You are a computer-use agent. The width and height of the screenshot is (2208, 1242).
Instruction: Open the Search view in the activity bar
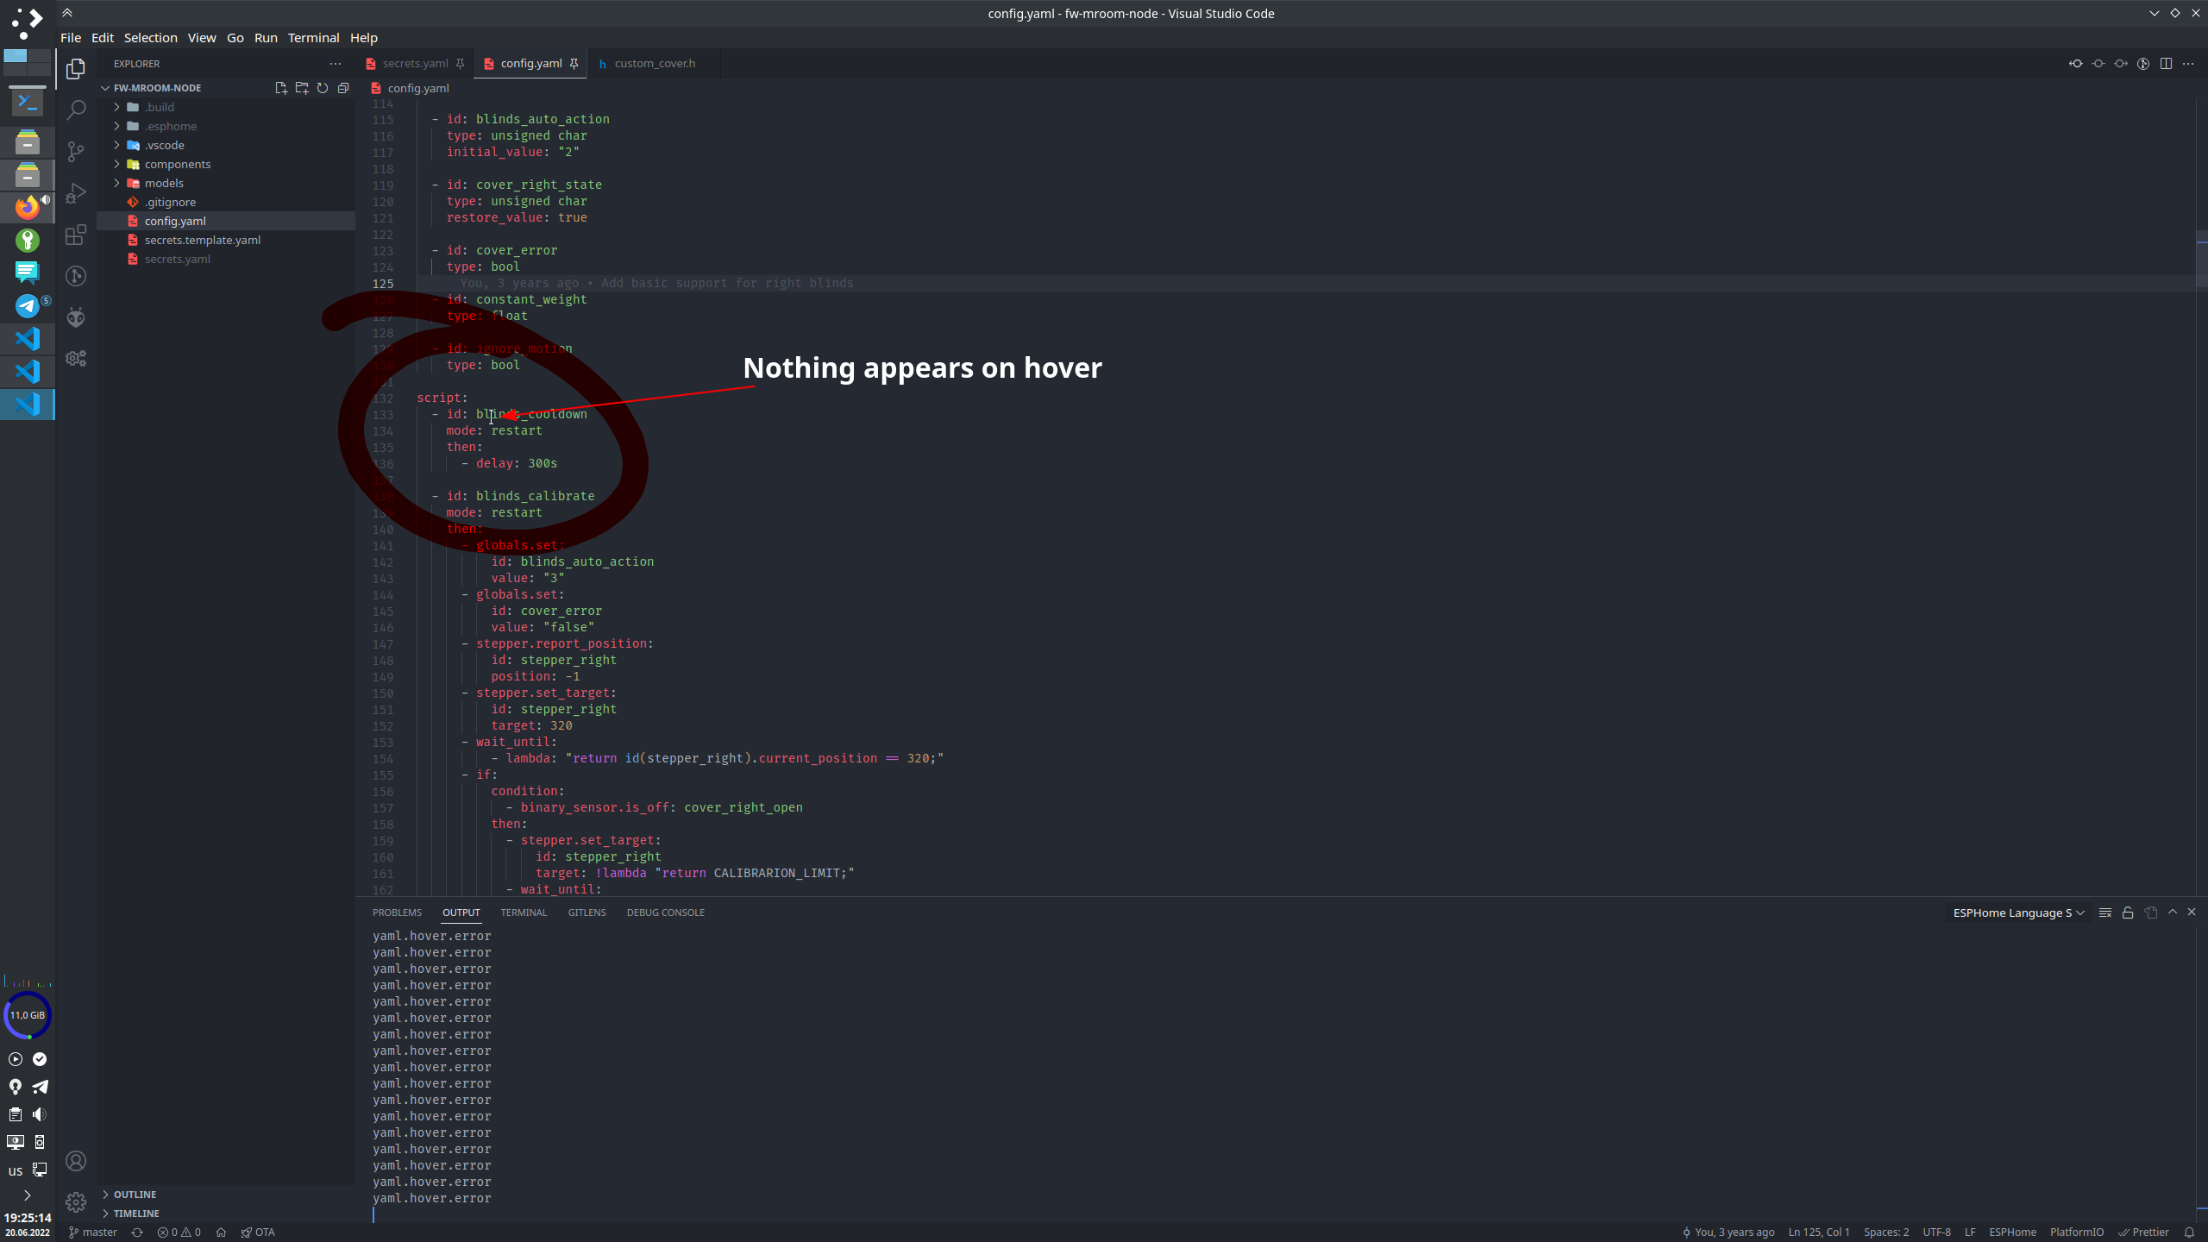(x=76, y=110)
